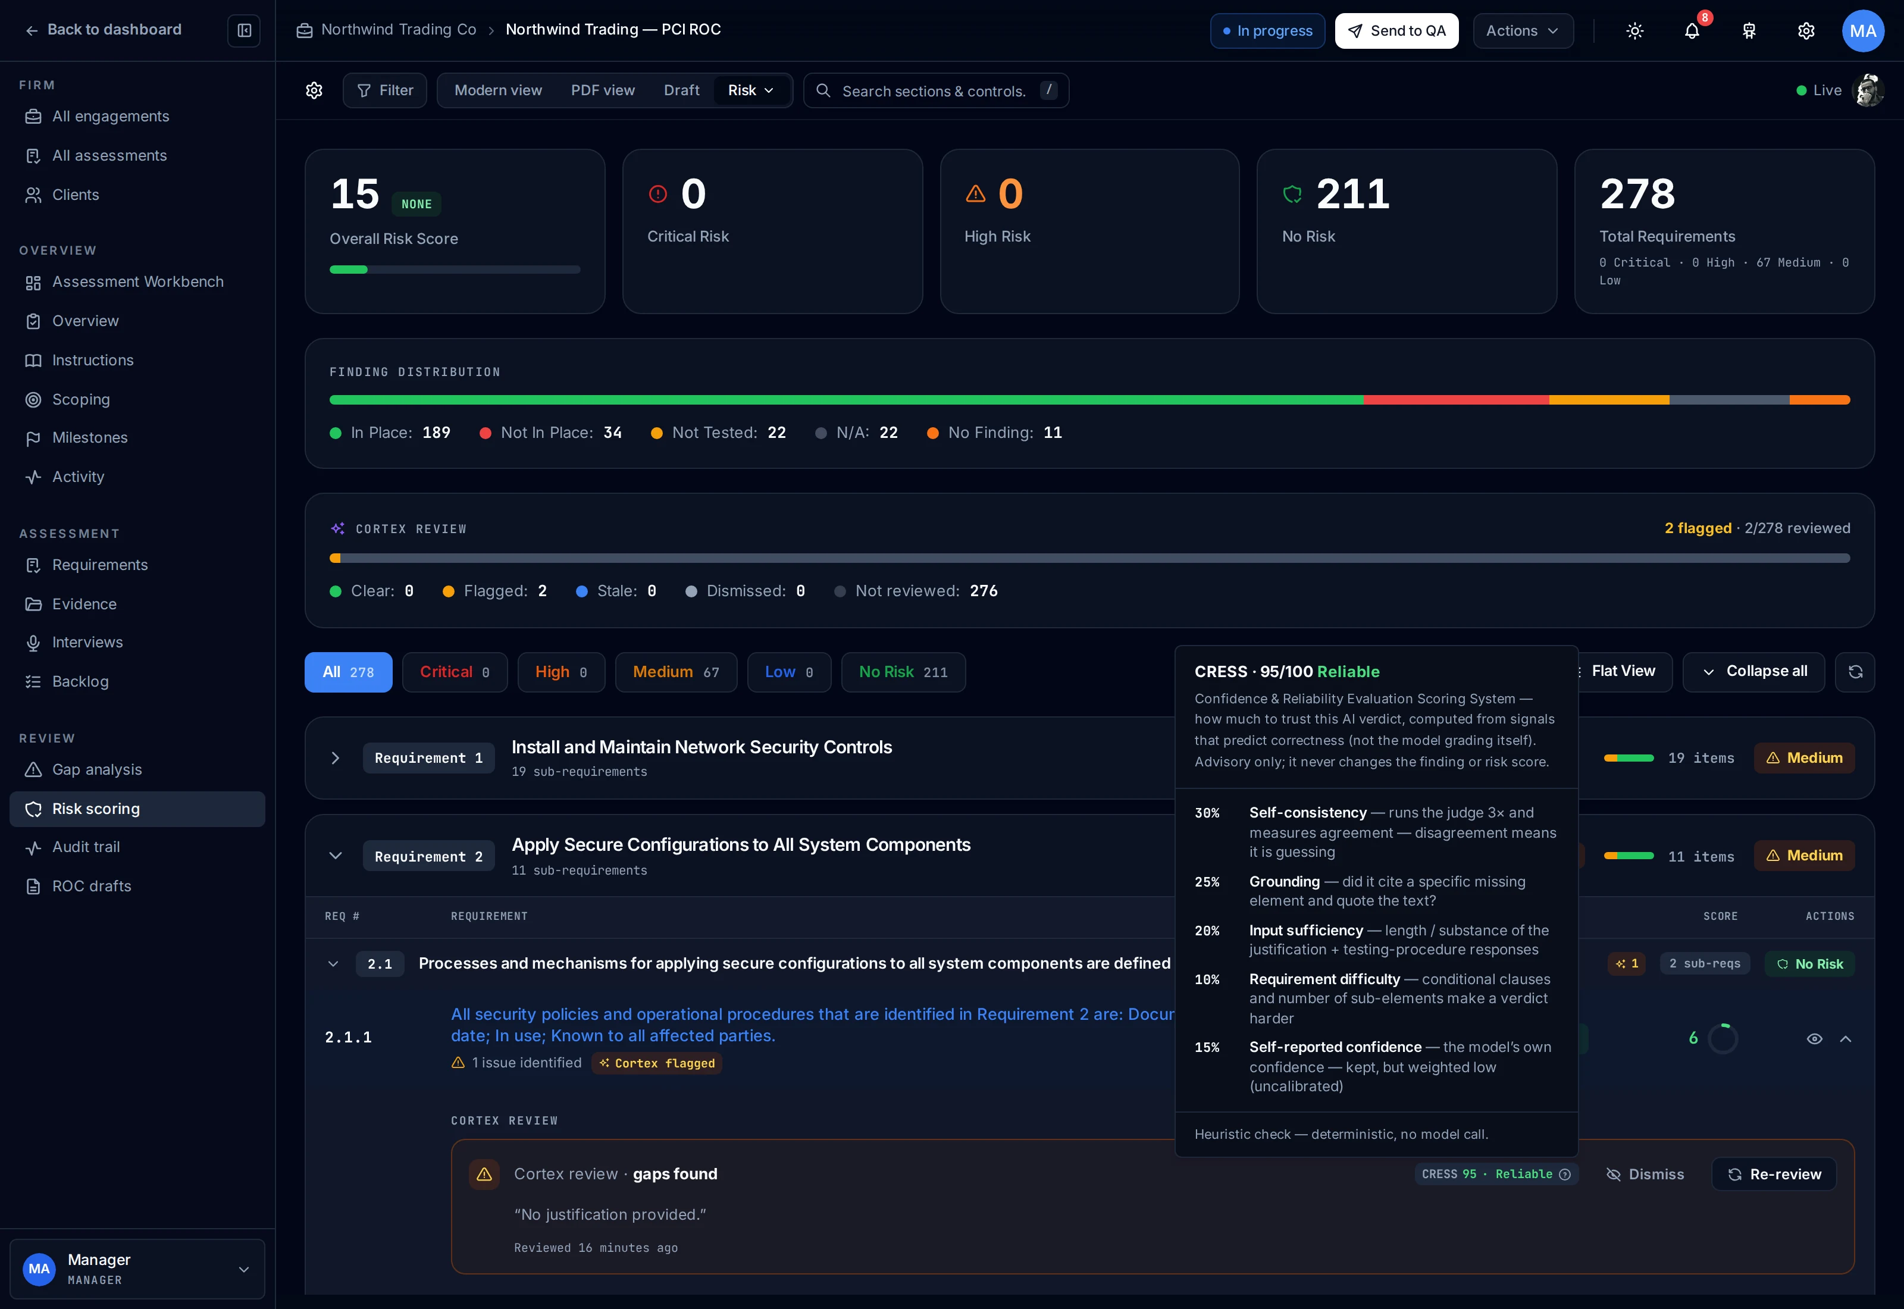Filter by Medium 67 chip
This screenshot has width=1904, height=1309.
(x=677, y=672)
